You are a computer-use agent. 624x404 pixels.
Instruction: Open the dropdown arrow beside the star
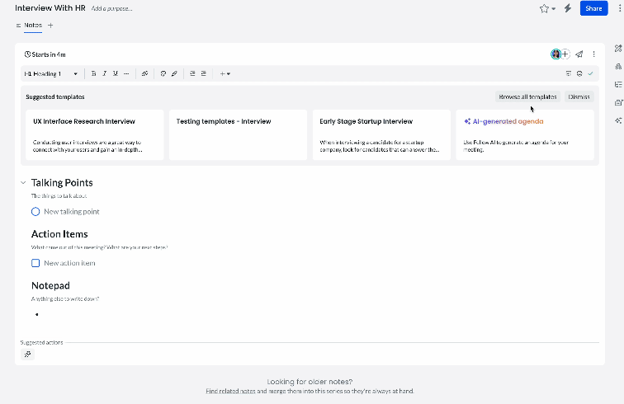click(x=553, y=9)
